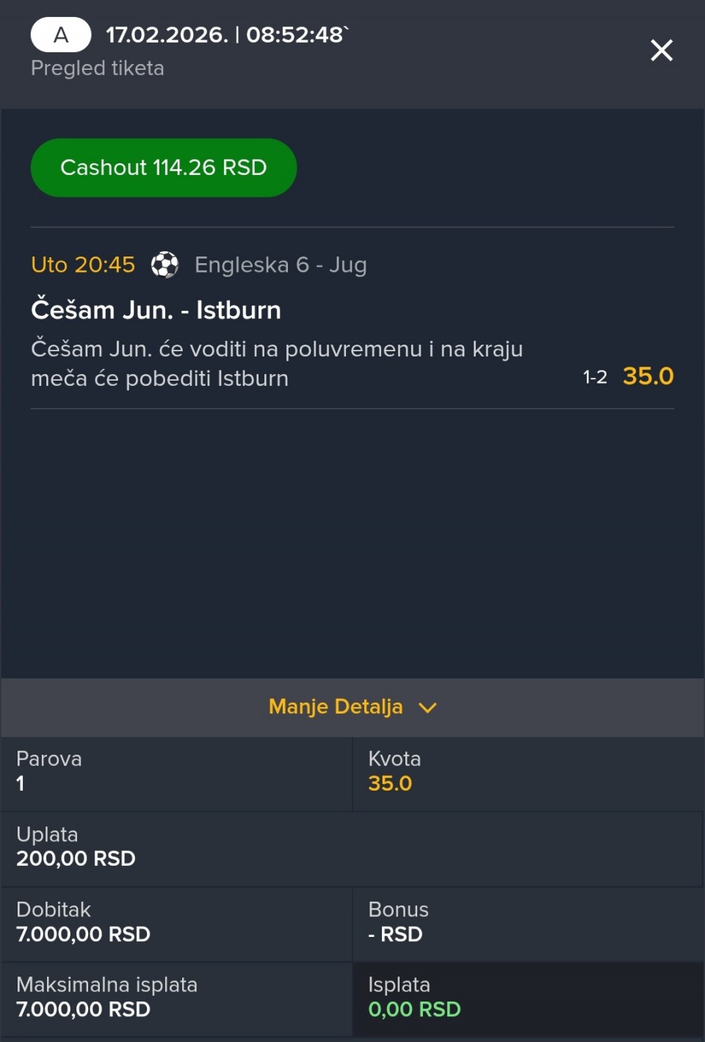Click the Manje Detalja label
Viewport: 705px width, 1042px height.
pos(336,707)
